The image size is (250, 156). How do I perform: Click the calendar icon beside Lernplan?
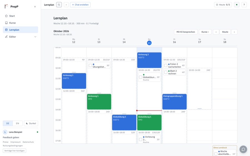[6, 30]
